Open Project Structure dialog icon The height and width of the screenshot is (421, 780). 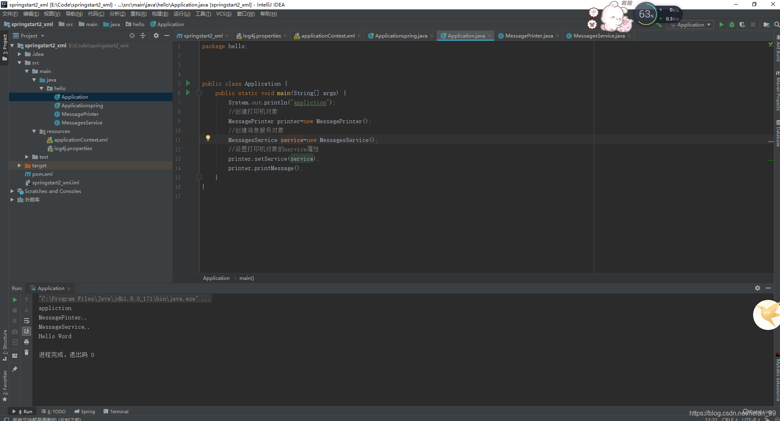(x=767, y=25)
